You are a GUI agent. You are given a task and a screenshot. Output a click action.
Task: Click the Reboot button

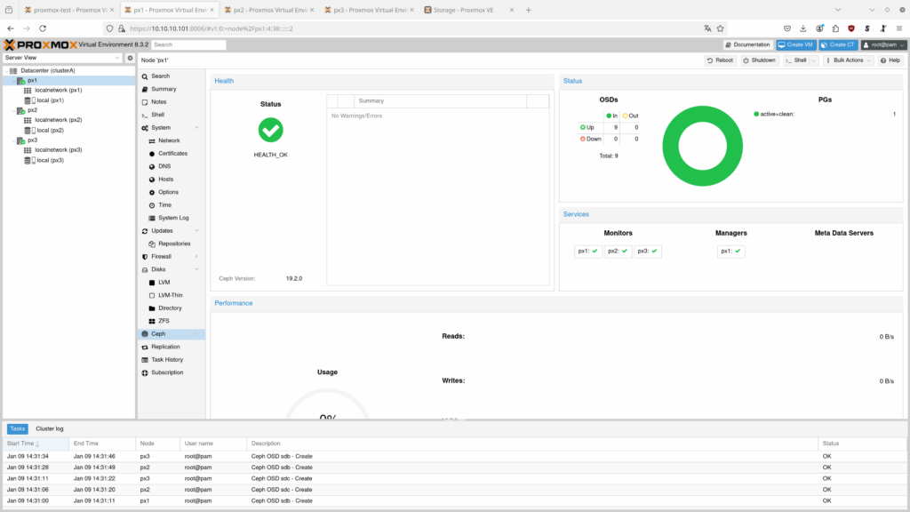click(720, 60)
